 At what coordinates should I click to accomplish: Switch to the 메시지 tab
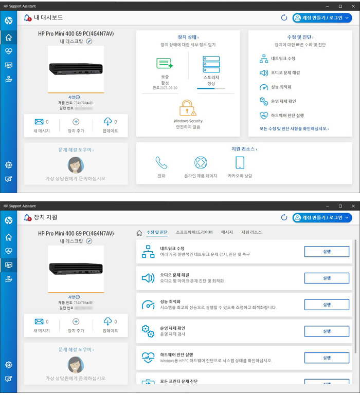[x=227, y=232]
